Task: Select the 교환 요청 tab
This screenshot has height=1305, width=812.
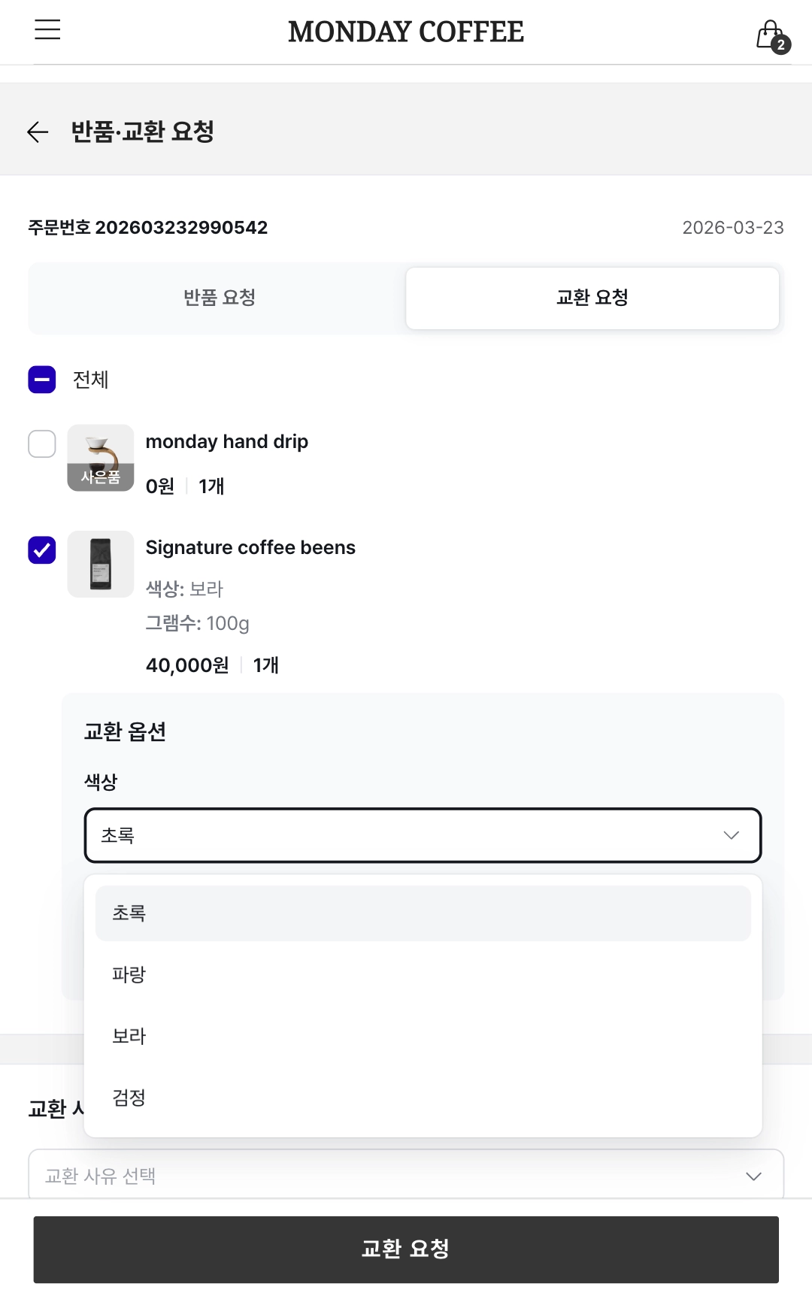Action: pyautogui.click(x=592, y=298)
